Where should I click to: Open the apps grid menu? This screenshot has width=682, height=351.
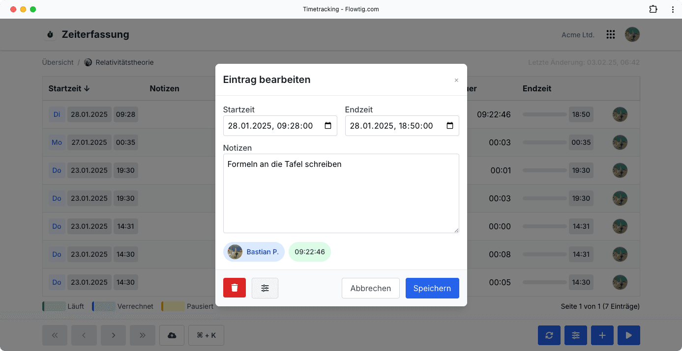[x=611, y=34]
